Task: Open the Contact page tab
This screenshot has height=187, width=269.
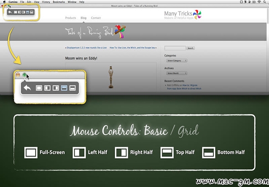Action: (96, 18)
